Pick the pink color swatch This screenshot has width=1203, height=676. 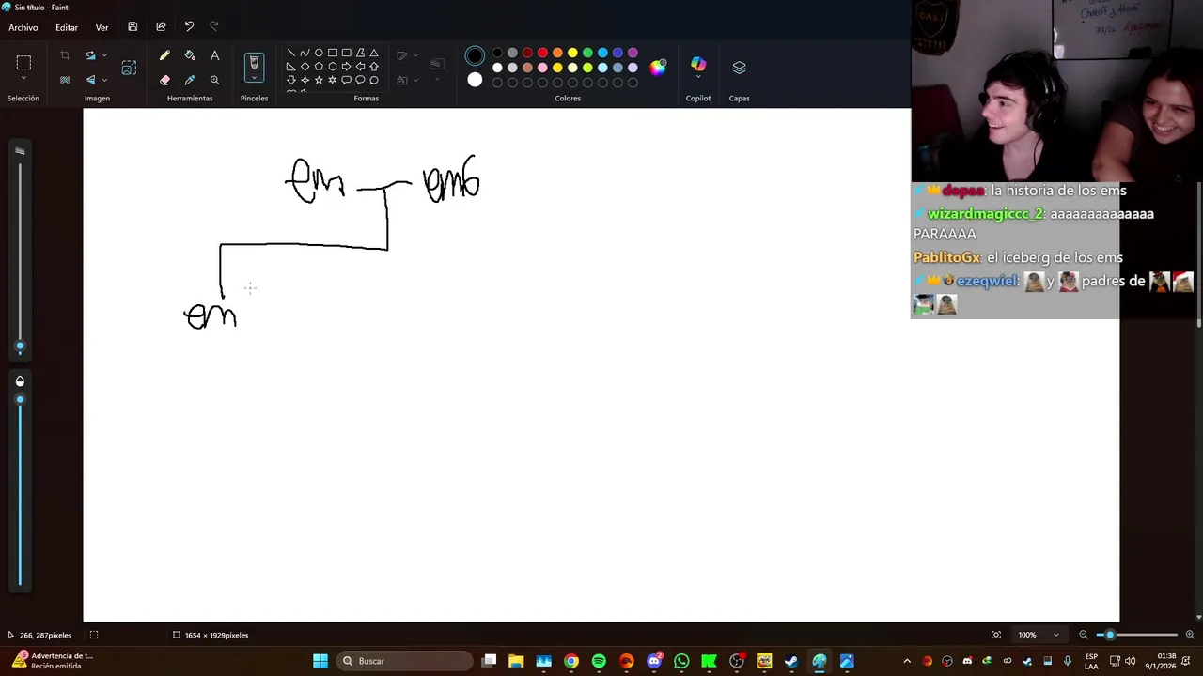(542, 68)
